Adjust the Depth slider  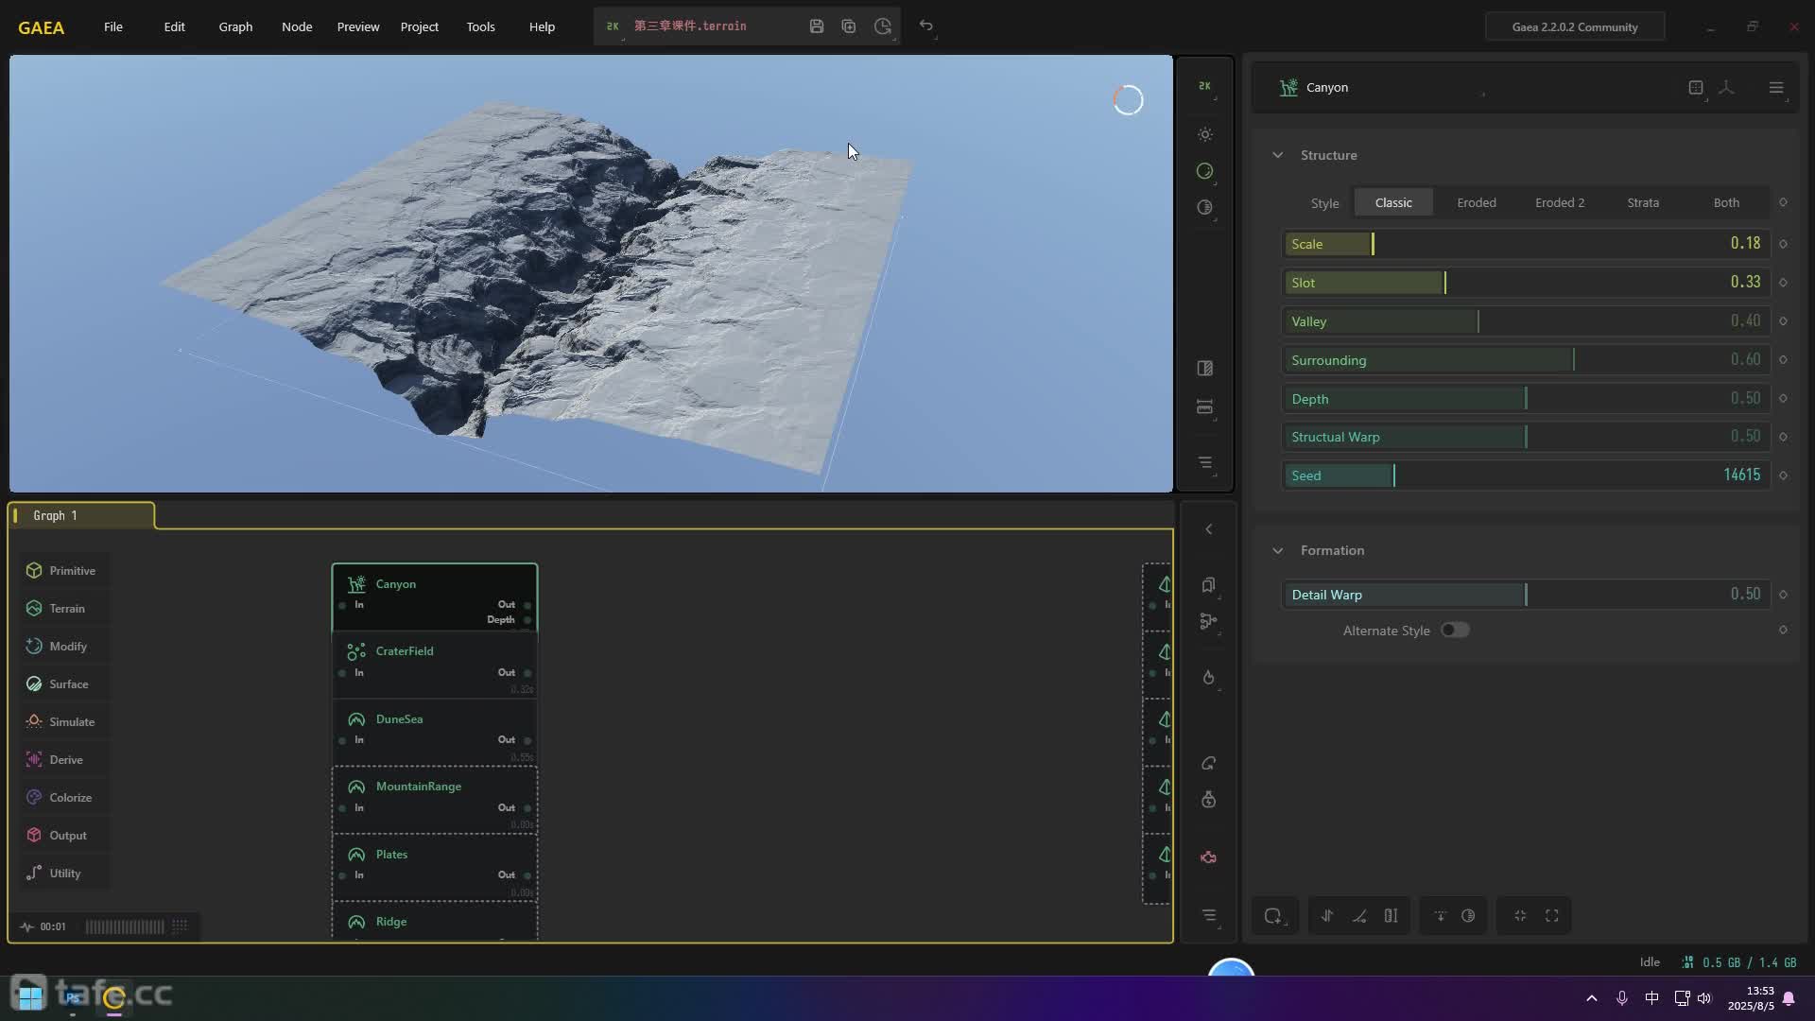click(x=1525, y=399)
